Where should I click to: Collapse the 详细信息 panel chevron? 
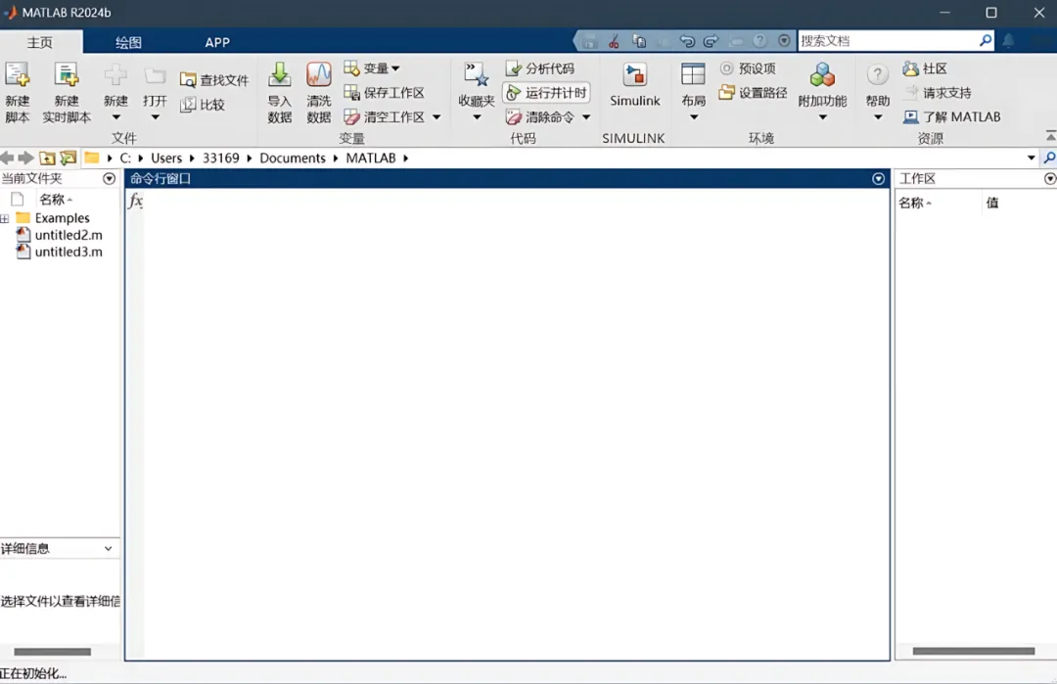(x=108, y=549)
